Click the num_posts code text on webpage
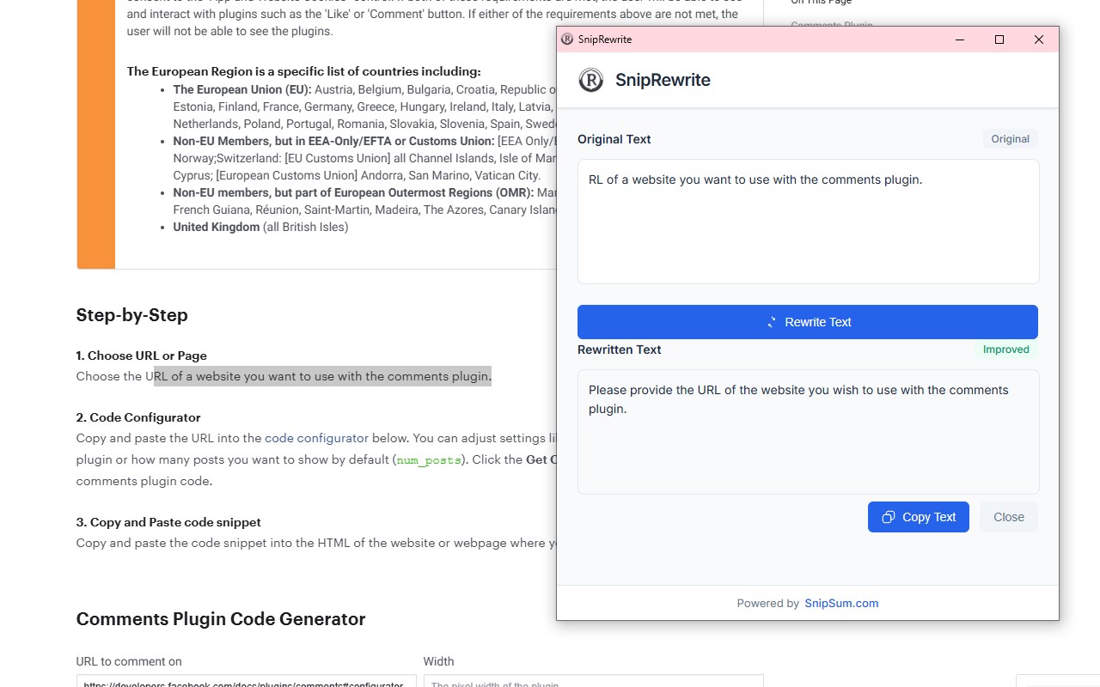The height and width of the screenshot is (687, 1100). pos(429,460)
